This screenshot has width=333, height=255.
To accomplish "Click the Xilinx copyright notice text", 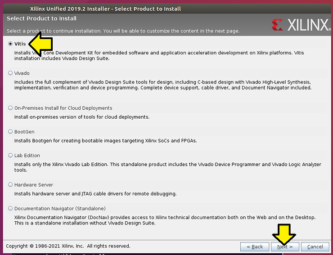I will point(68,246).
